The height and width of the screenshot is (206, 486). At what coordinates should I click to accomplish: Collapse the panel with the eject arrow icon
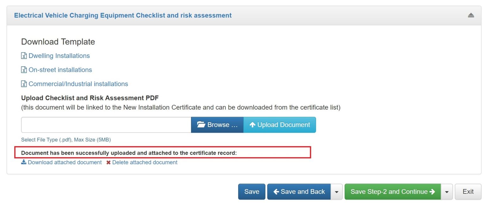[x=471, y=15]
